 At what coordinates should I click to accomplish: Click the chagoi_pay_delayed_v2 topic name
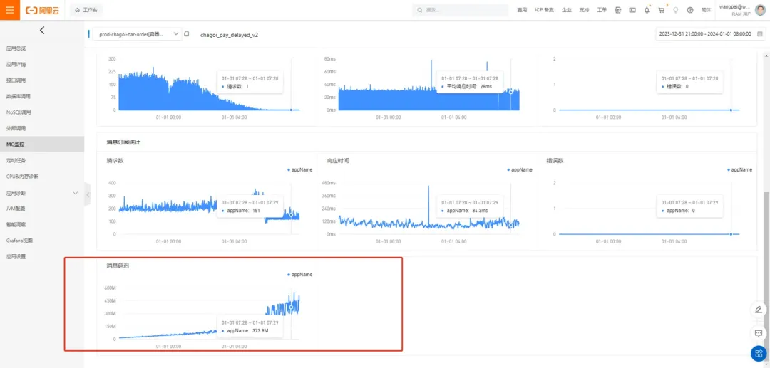click(230, 35)
